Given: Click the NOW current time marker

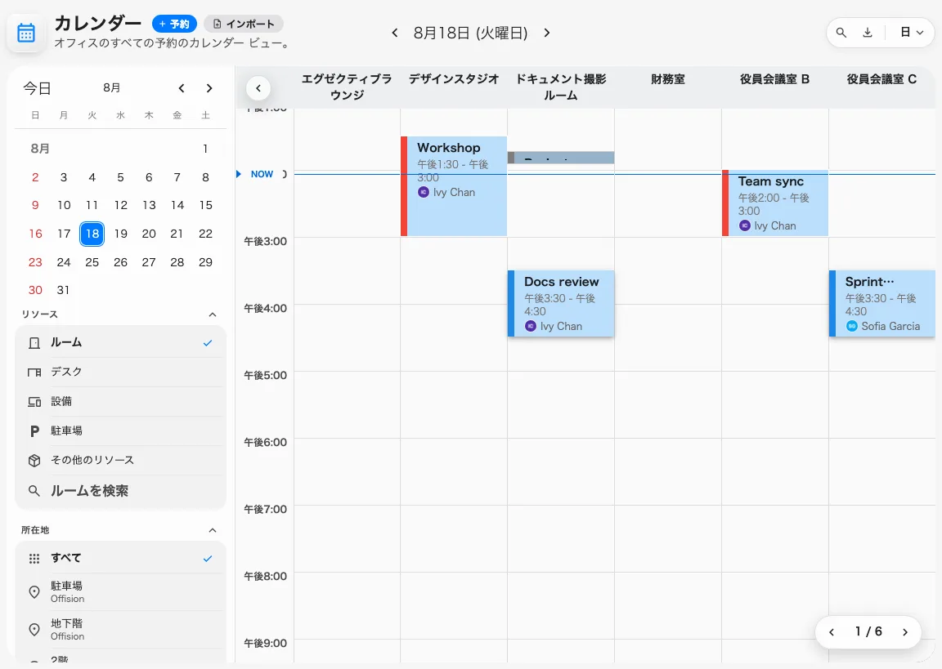Looking at the screenshot, I should pyautogui.click(x=262, y=174).
